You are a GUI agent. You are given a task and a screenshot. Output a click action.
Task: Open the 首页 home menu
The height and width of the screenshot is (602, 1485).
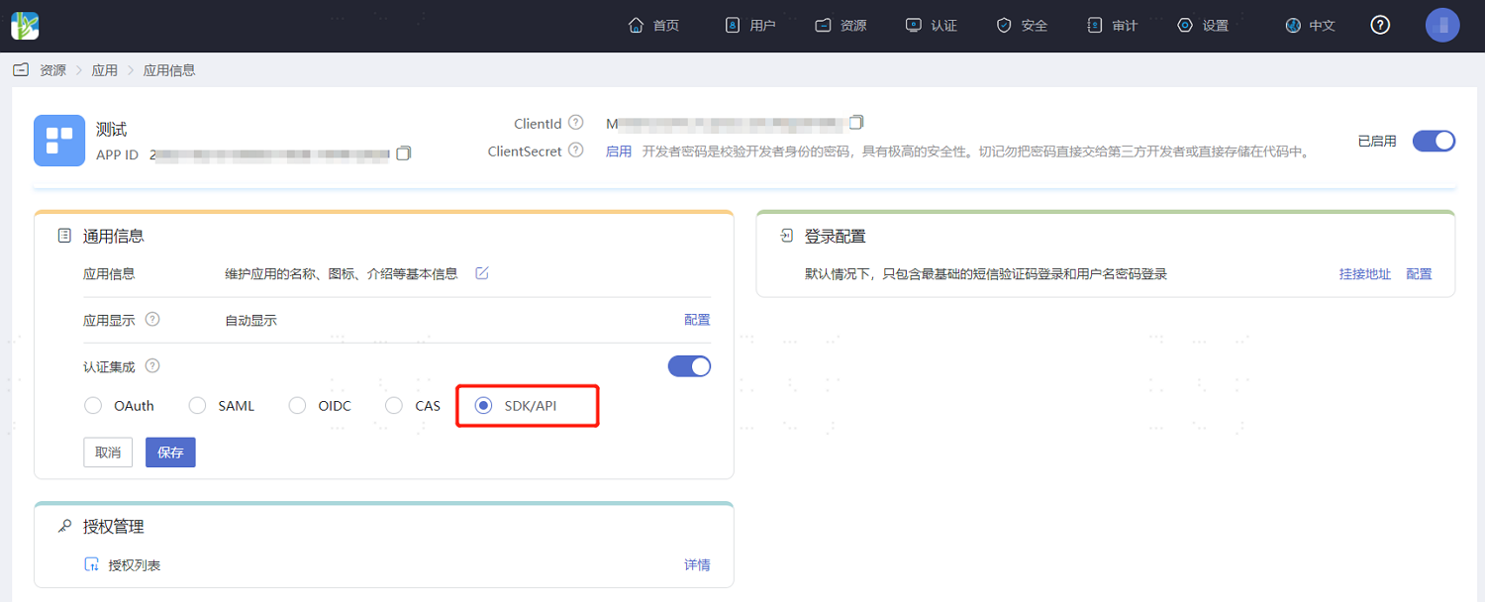click(653, 26)
